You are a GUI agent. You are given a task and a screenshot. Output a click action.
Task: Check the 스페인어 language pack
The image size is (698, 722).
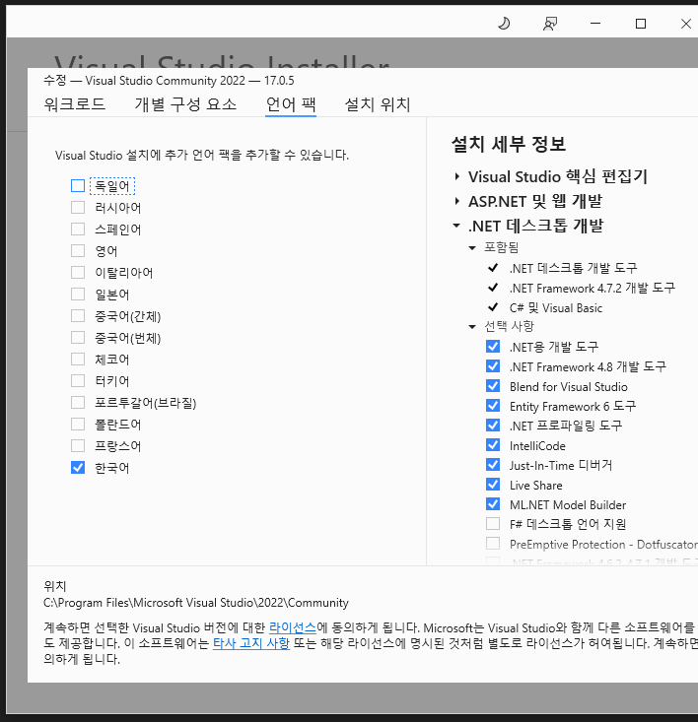(x=78, y=229)
